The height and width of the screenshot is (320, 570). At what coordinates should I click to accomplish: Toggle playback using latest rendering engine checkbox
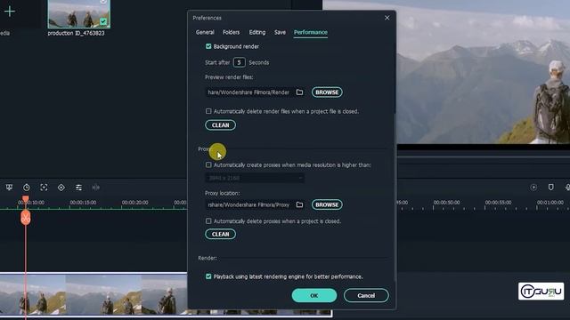[x=208, y=276]
